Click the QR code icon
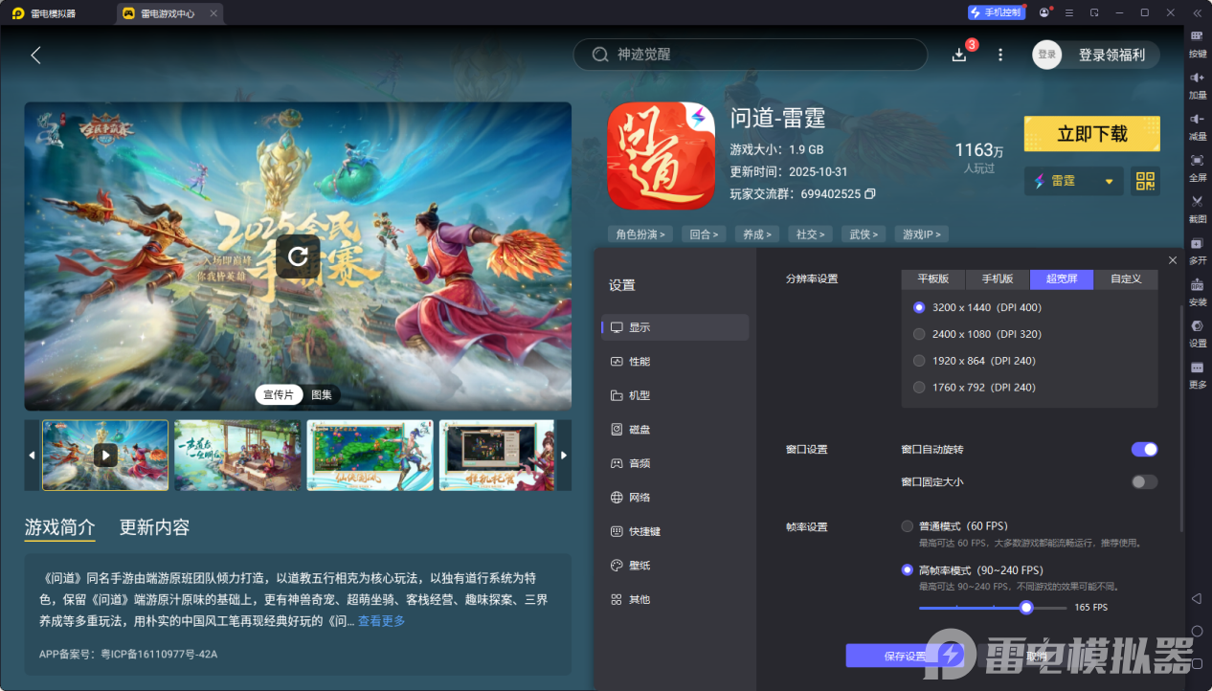 coord(1145,181)
